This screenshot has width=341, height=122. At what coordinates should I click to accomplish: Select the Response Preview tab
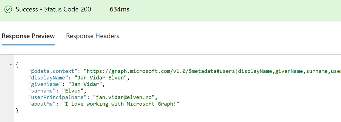pos(28,36)
